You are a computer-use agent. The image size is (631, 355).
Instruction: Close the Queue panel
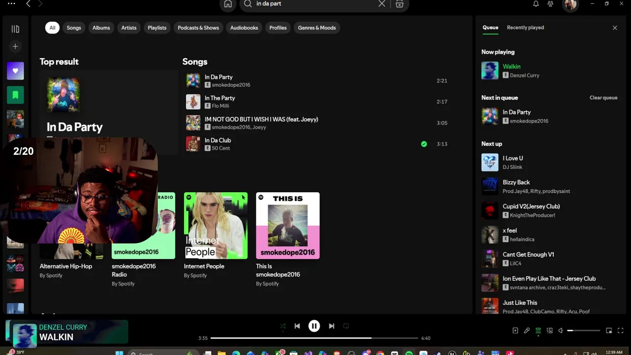pos(615,28)
